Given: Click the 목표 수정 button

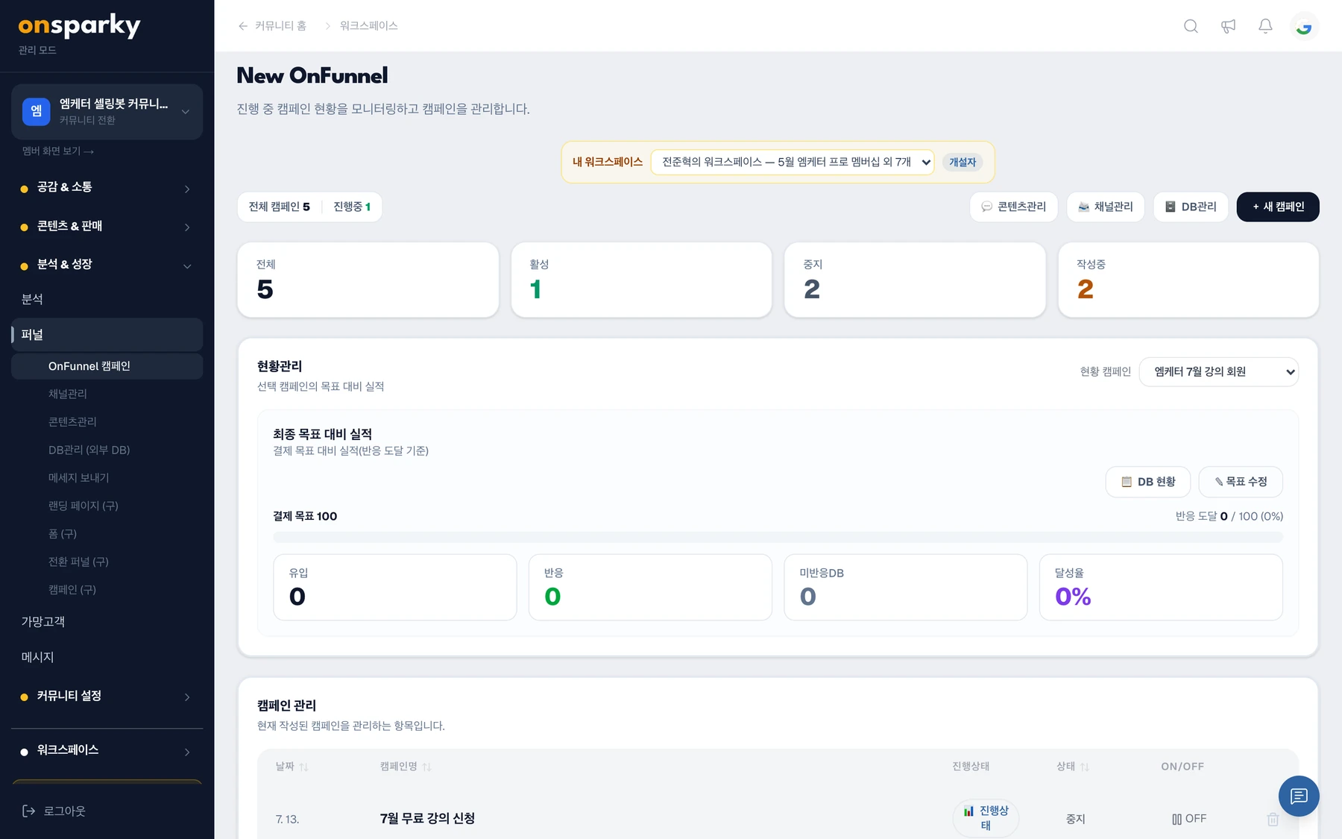Looking at the screenshot, I should [1241, 482].
